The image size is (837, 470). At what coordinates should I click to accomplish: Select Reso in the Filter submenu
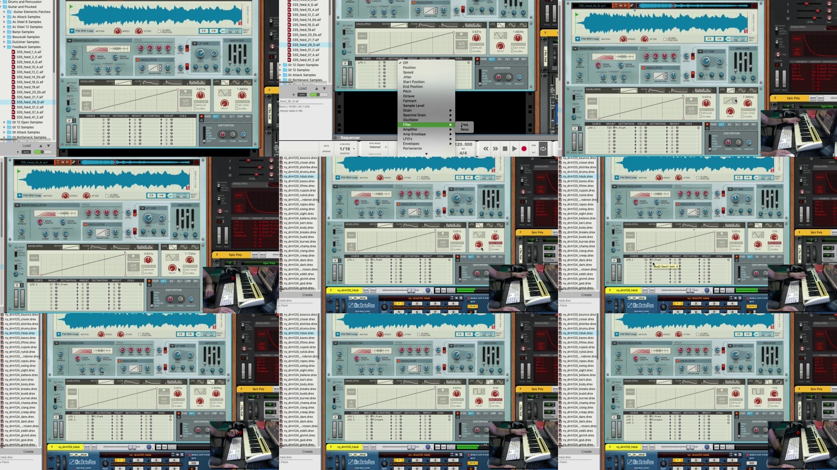point(465,129)
